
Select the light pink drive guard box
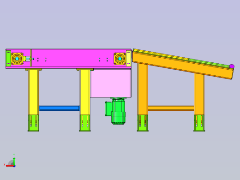tap(111, 83)
